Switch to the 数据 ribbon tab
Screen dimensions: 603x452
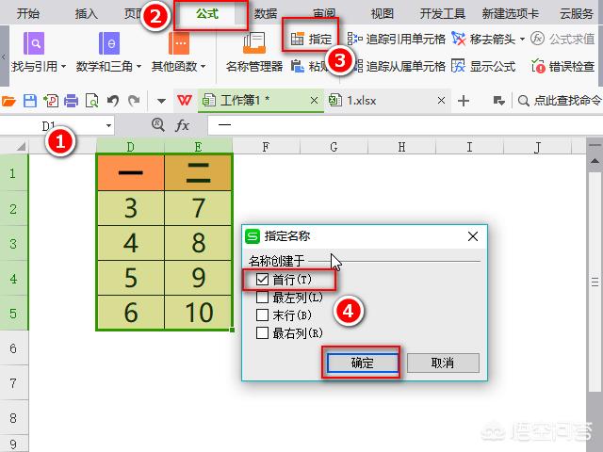pos(266,13)
